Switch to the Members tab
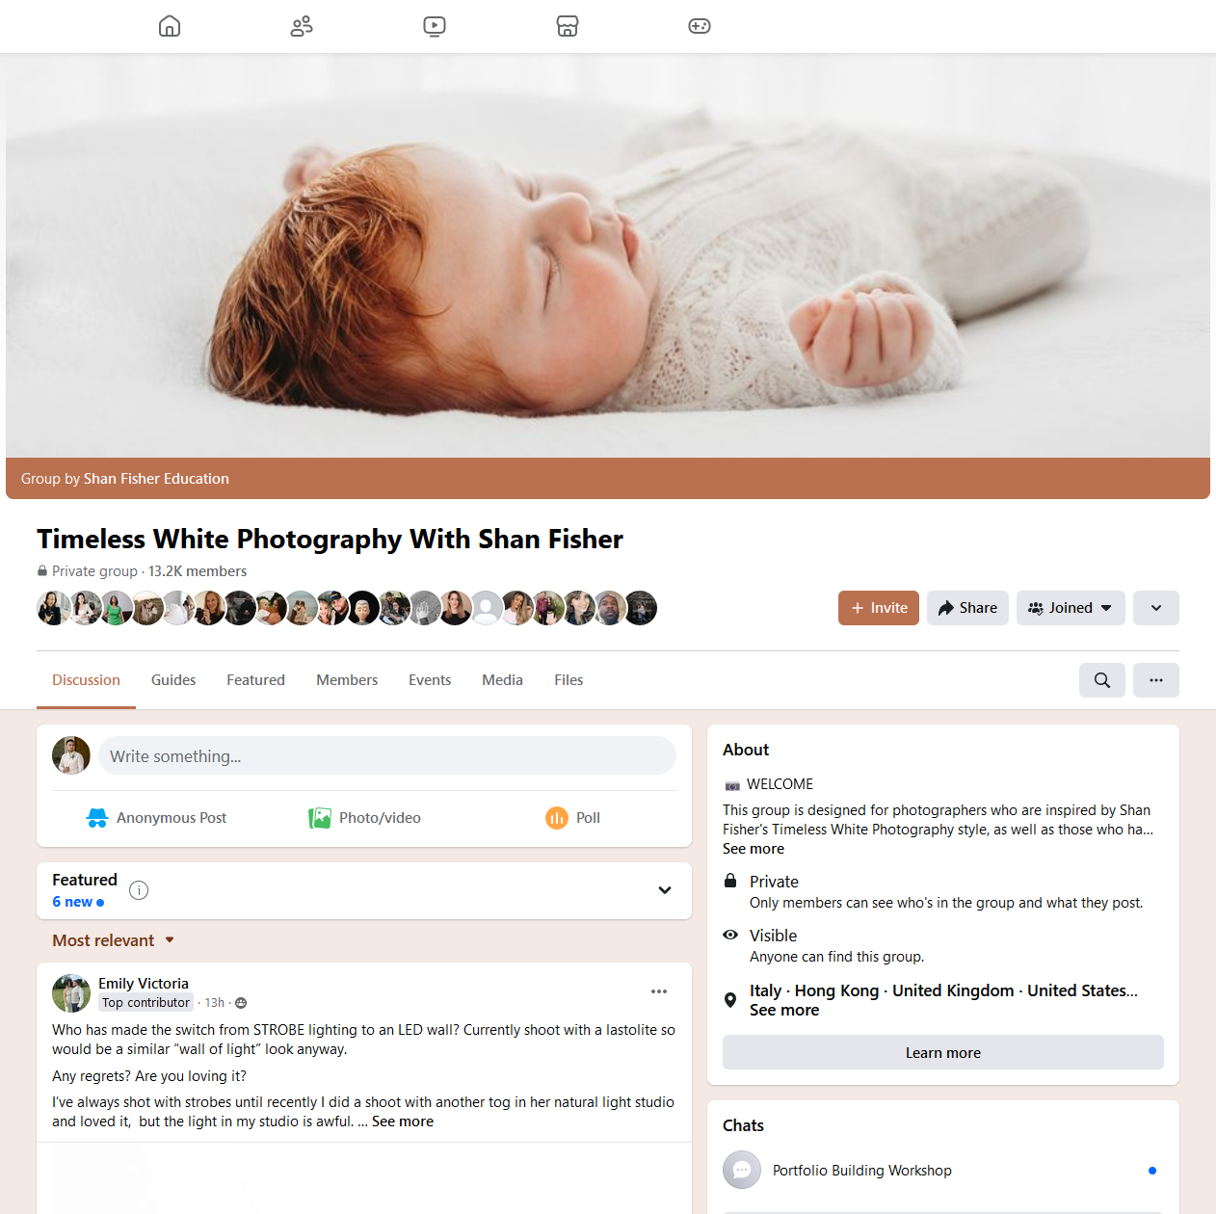The image size is (1216, 1214). click(347, 680)
